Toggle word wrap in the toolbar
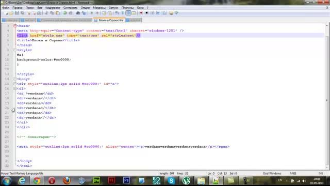This screenshot has width=330, height=186. pos(117,13)
